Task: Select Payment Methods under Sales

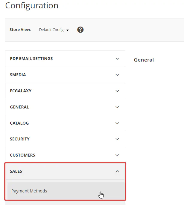Action: coord(29,191)
